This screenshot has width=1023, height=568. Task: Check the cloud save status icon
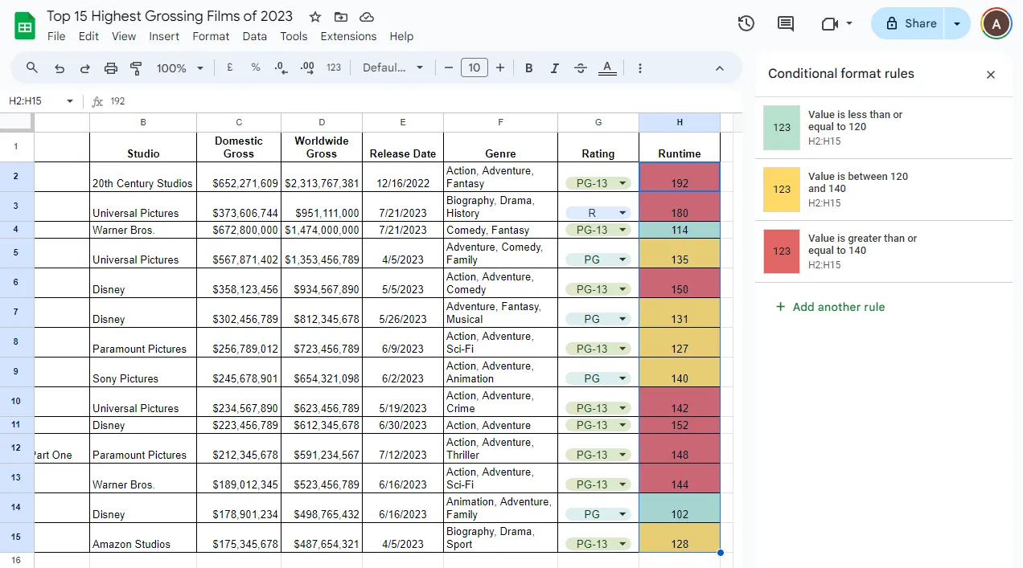pos(367,17)
